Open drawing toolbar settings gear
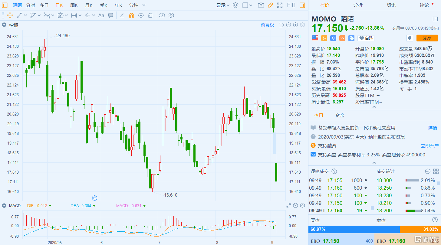Screen dimensions: 441x245 pos(171,15)
